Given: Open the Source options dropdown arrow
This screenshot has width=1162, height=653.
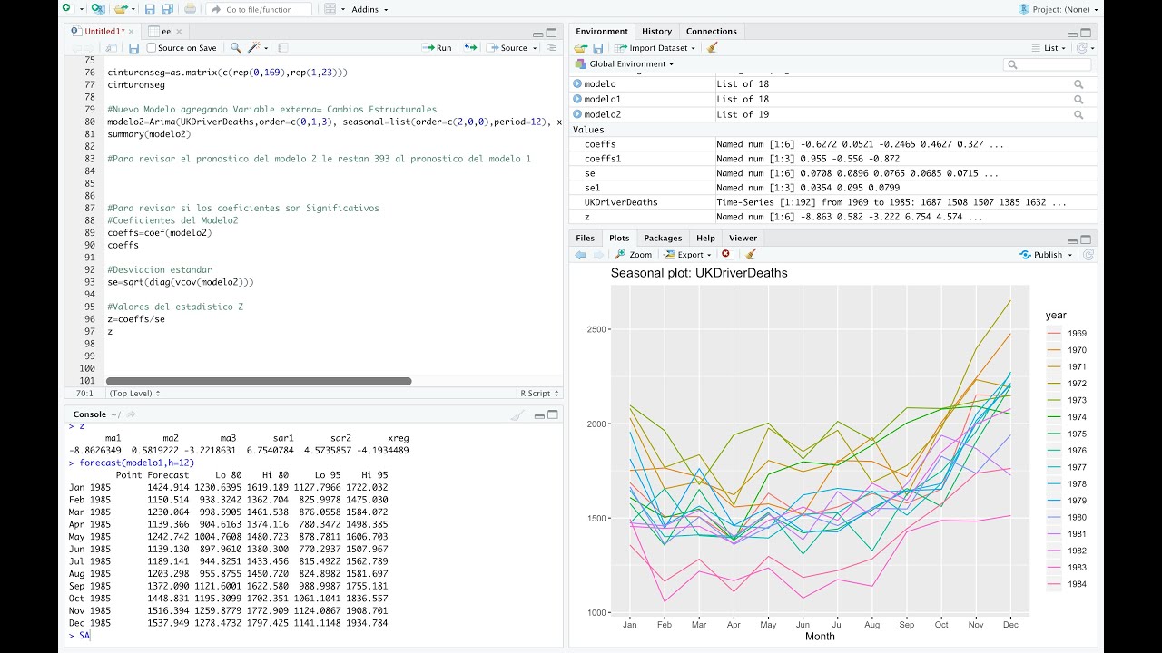Looking at the screenshot, I should coord(535,47).
